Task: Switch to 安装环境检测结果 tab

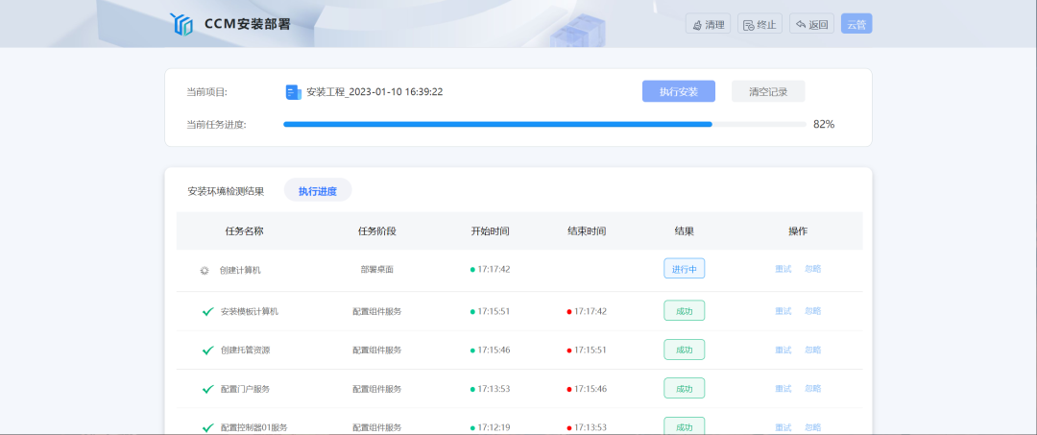Action: click(x=227, y=192)
